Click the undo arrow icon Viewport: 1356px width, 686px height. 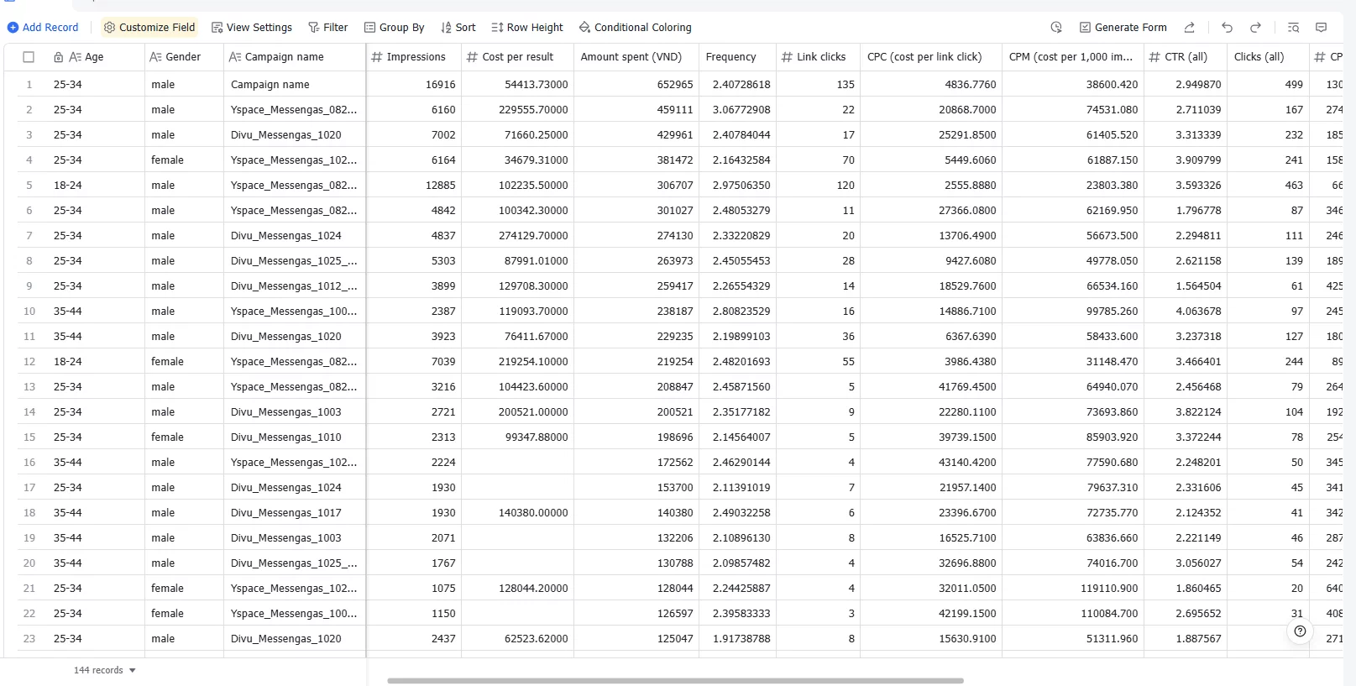point(1227,28)
